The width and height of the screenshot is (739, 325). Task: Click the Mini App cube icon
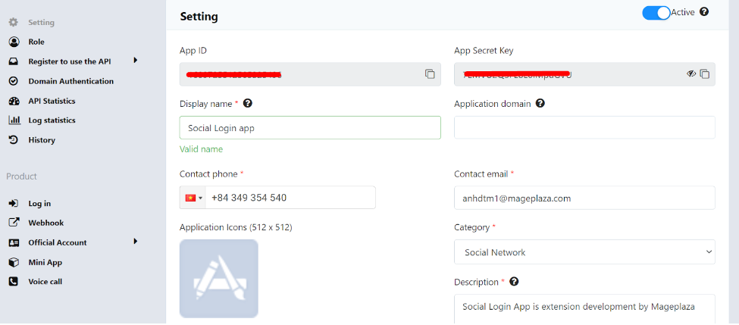click(13, 262)
